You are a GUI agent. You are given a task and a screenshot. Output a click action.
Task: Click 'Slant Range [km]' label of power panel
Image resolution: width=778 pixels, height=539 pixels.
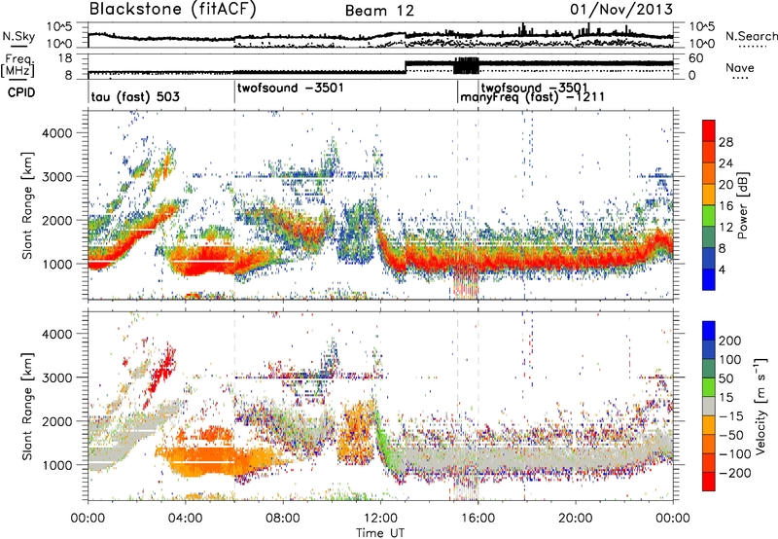[27, 205]
